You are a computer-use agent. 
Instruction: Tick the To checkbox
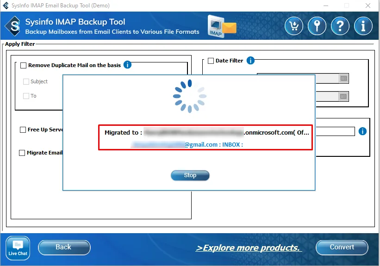tap(26, 96)
